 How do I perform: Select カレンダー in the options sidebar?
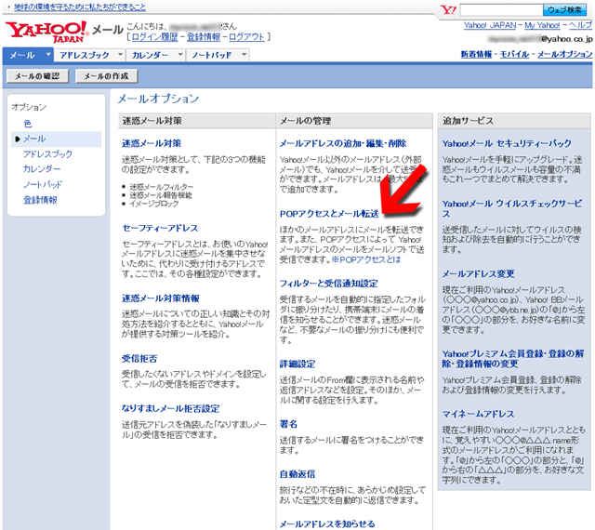click(x=42, y=169)
